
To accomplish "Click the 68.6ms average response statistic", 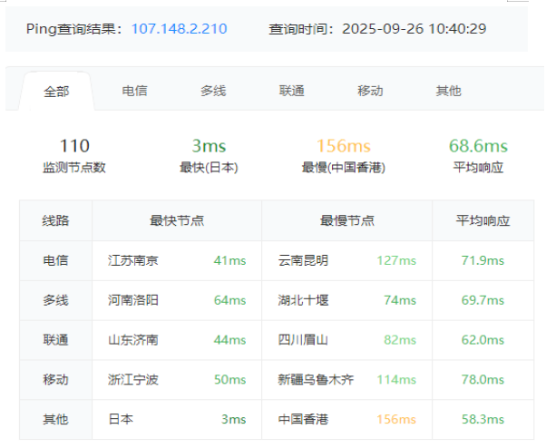I will 478,155.
